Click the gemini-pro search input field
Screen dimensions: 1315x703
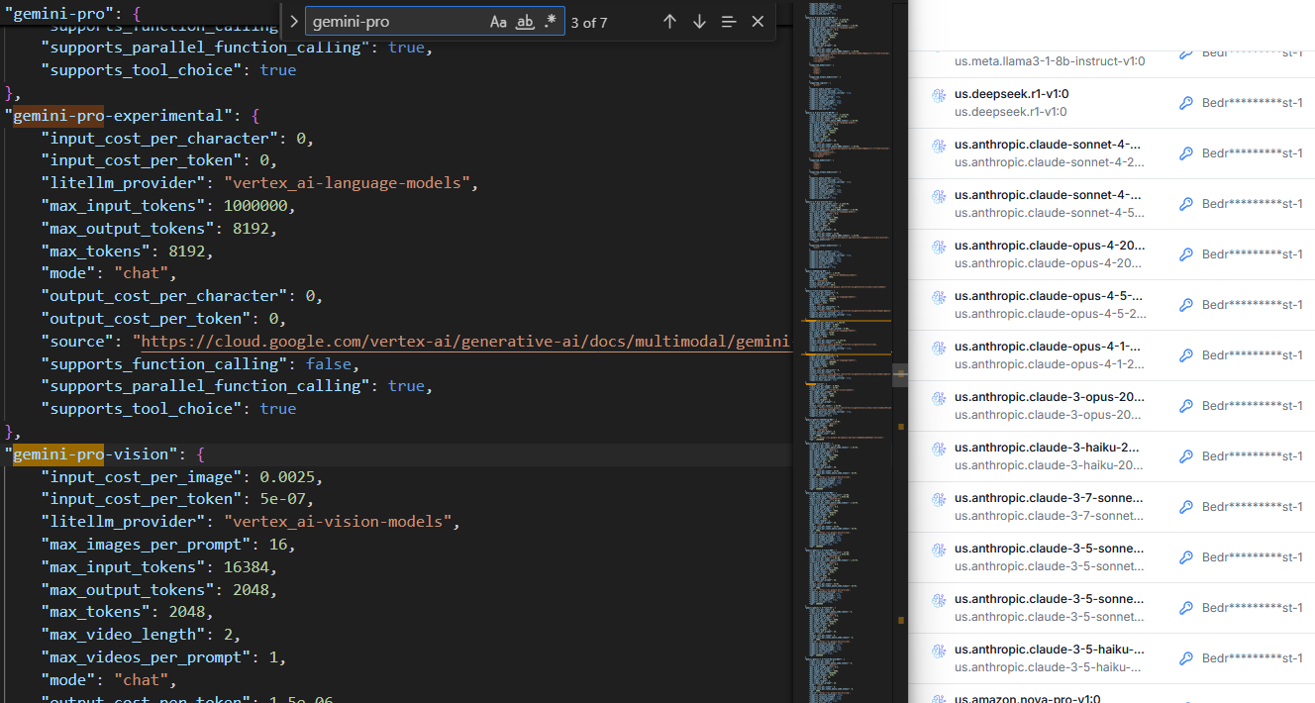pyautogui.click(x=396, y=22)
